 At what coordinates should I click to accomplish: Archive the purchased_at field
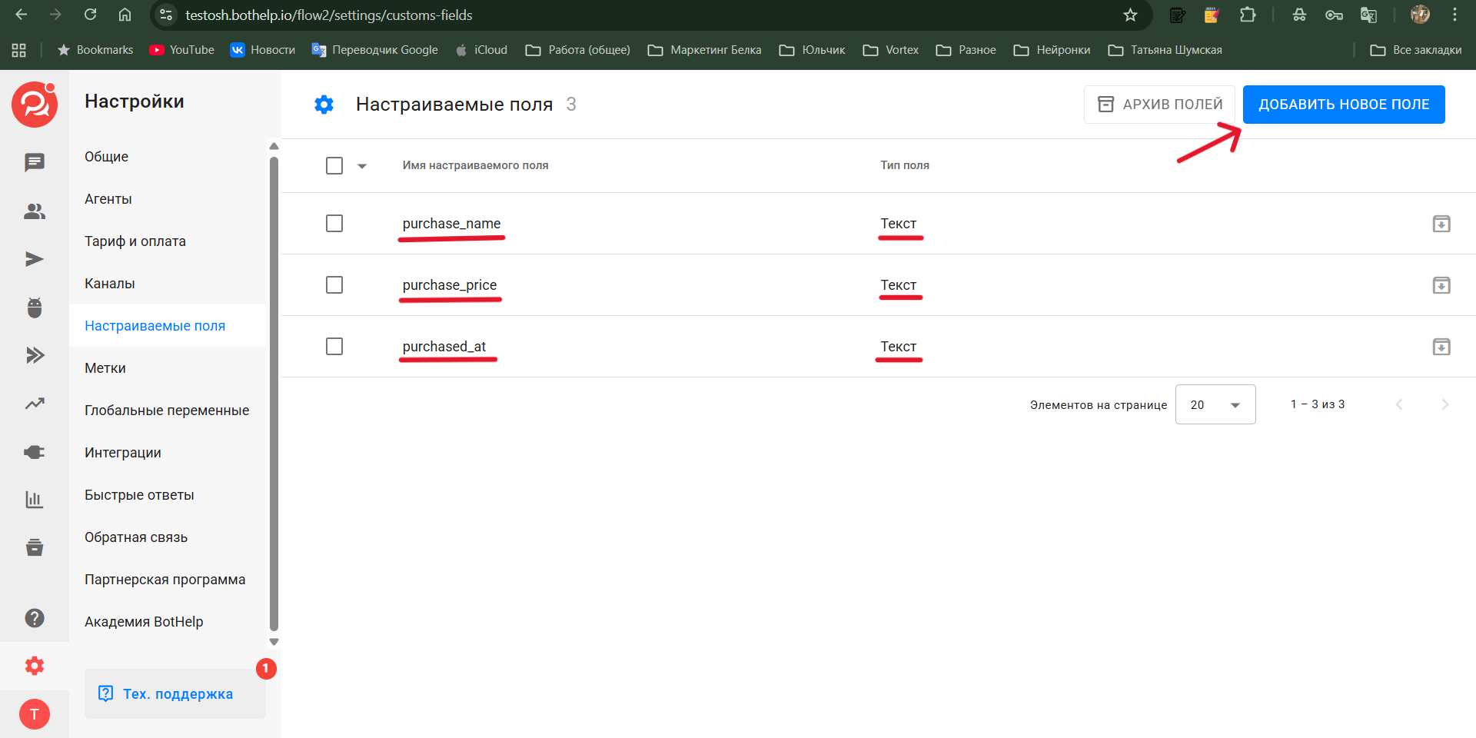click(x=1441, y=347)
